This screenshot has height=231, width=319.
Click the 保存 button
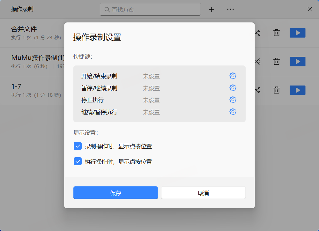115,193
